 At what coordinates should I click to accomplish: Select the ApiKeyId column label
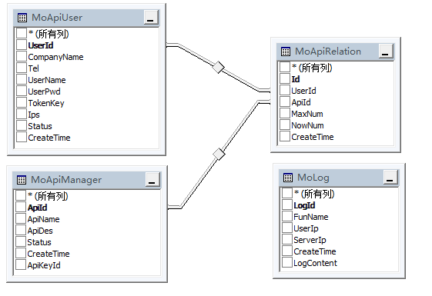click(x=44, y=265)
